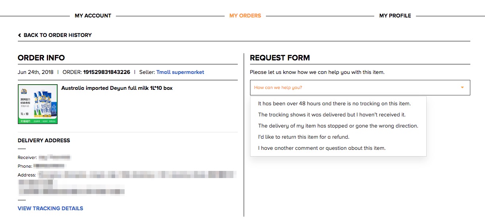Click the order number 191529831843226
The height and width of the screenshot is (219, 485).
(107, 72)
